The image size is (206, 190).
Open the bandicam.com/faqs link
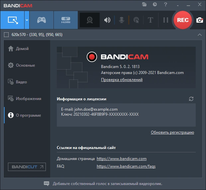coord(126,166)
